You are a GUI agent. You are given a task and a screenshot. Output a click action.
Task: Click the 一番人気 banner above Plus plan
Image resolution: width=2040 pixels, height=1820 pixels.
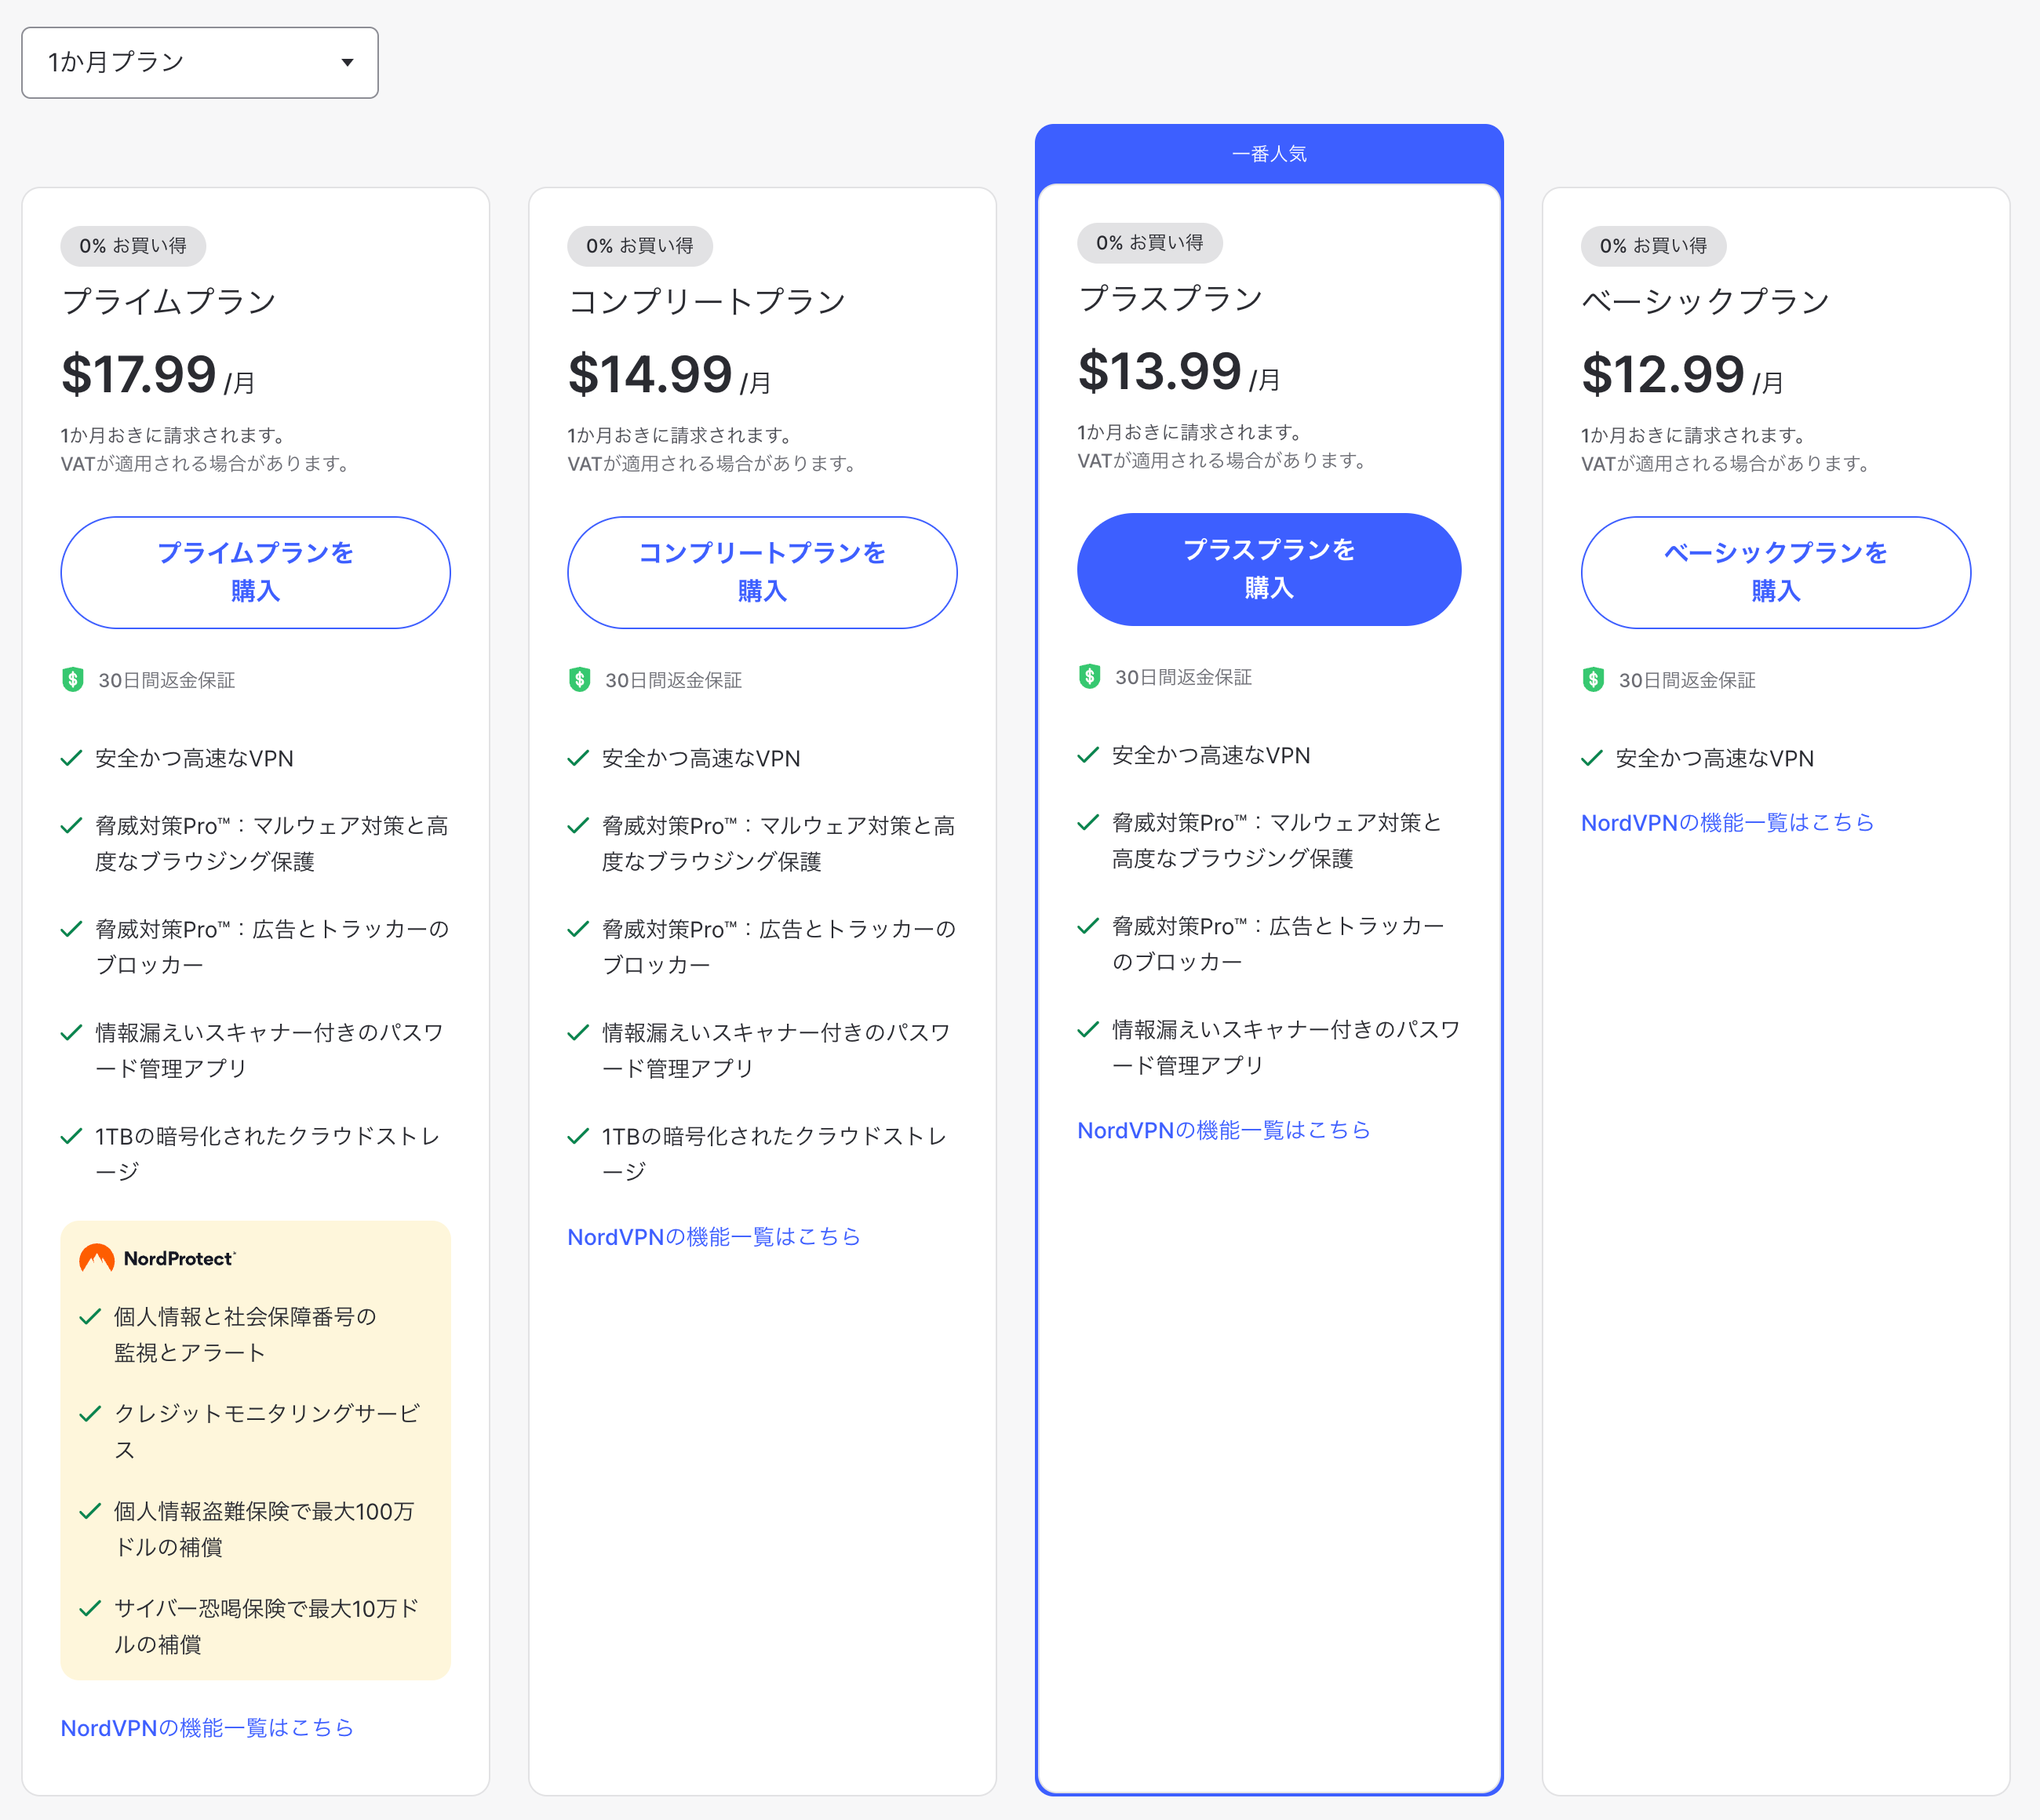(1269, 154)
